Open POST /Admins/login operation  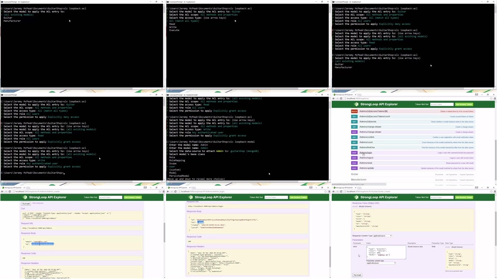click(365, 153)
